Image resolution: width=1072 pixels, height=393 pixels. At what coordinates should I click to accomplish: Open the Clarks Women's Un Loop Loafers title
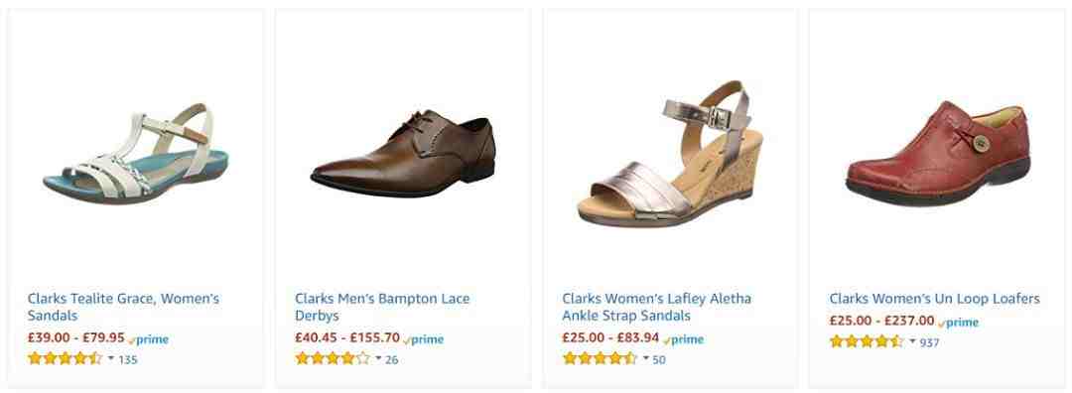934,299
